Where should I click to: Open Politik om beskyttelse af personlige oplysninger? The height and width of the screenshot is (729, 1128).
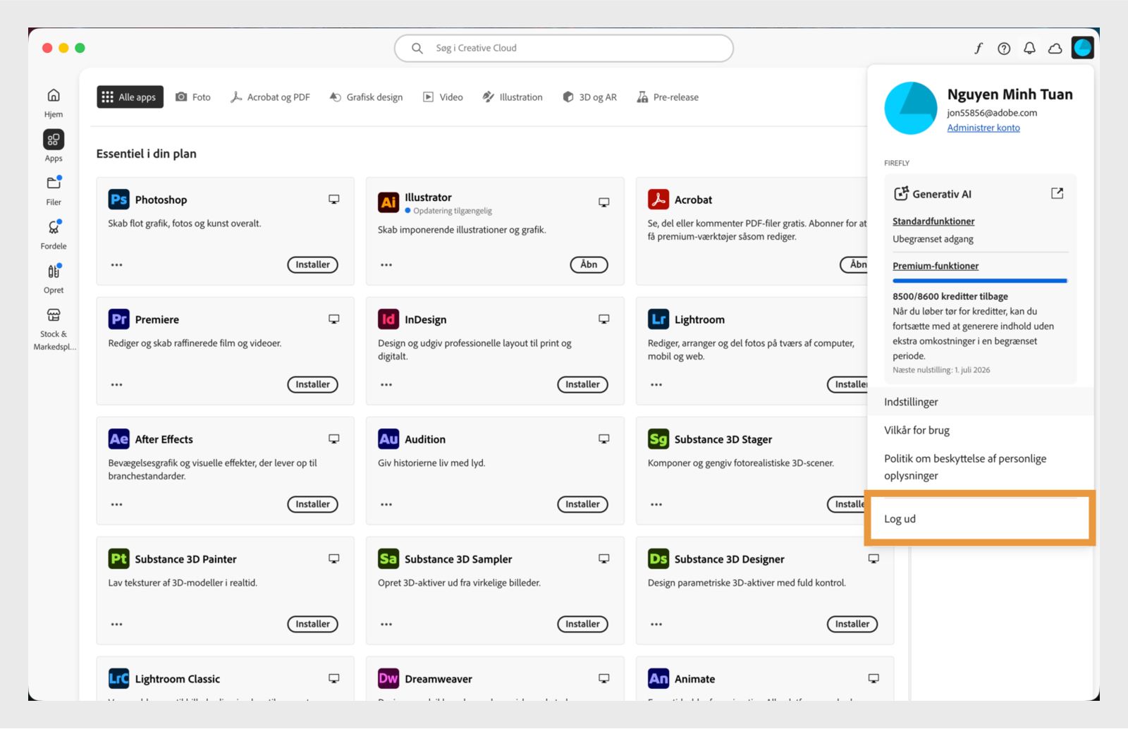tap(980, 467)
